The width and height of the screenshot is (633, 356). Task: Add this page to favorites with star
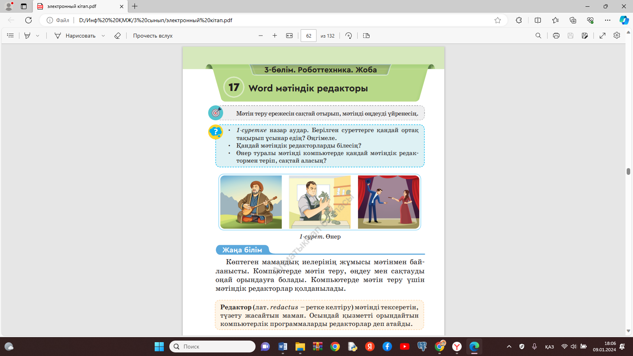tap(498, 20)
